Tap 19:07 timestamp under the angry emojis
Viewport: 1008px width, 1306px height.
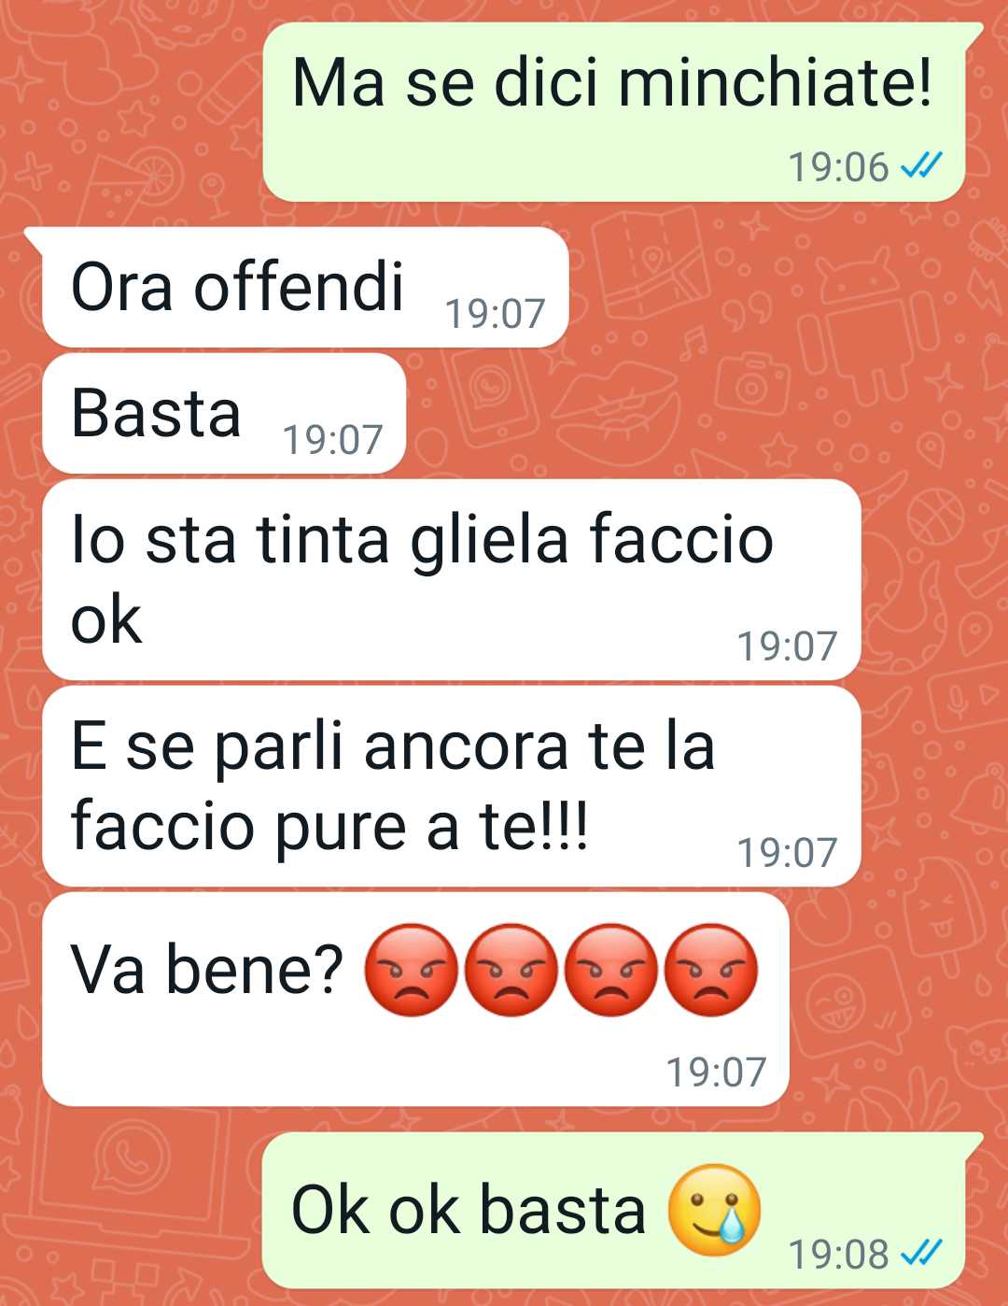pos(716,1072)
